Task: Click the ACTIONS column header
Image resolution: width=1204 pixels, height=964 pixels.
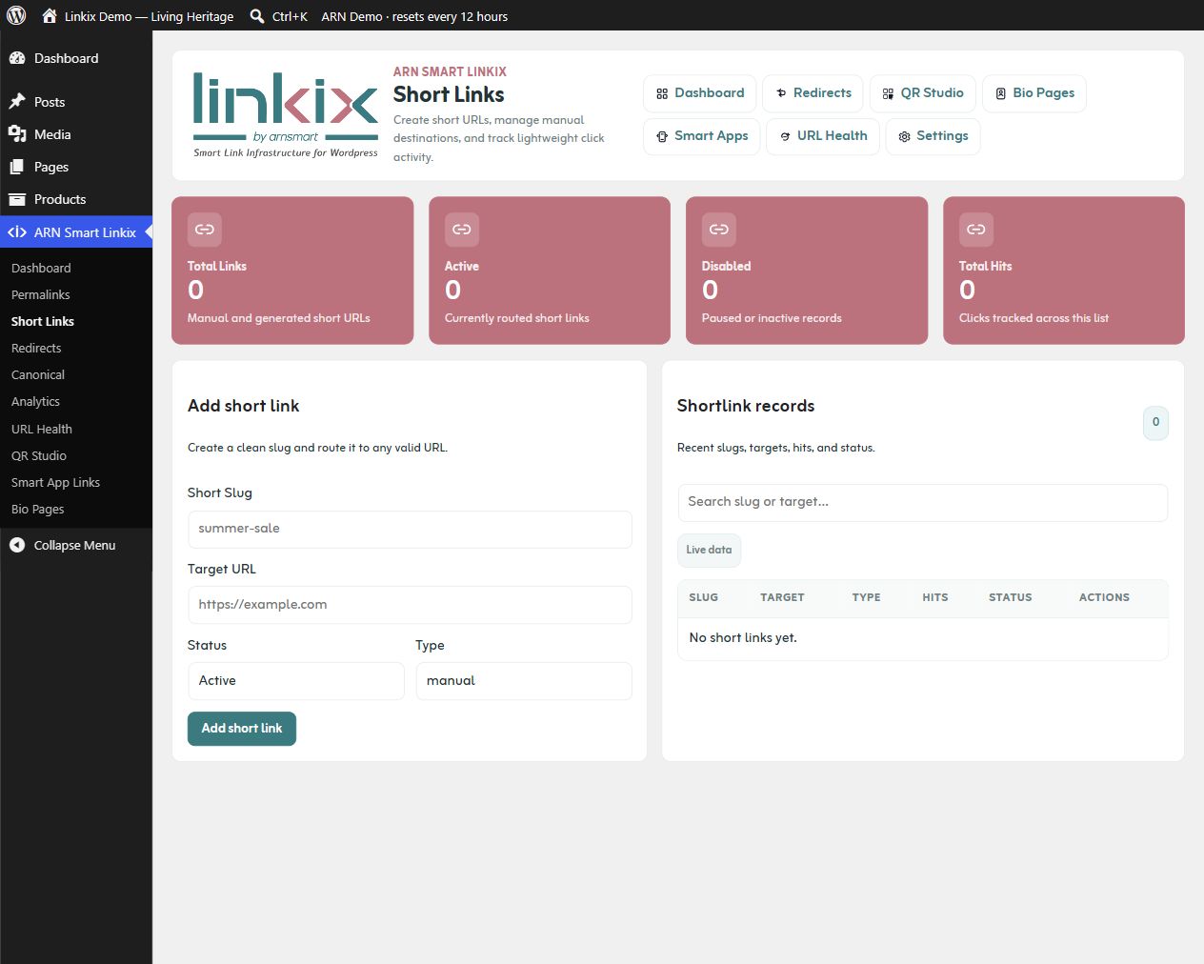Action: point(1104,597)
